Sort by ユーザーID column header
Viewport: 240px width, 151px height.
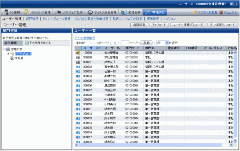[x=92, y=48]
